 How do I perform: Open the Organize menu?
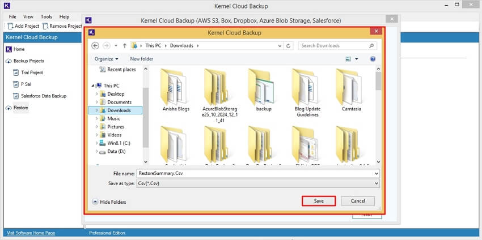[107, 59]
